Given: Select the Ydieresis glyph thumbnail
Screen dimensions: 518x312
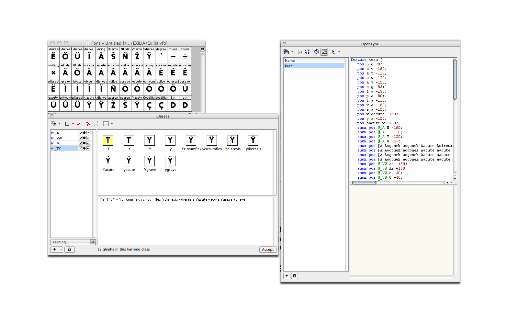Looking at the screenshot, I should (x=232, y=140).
